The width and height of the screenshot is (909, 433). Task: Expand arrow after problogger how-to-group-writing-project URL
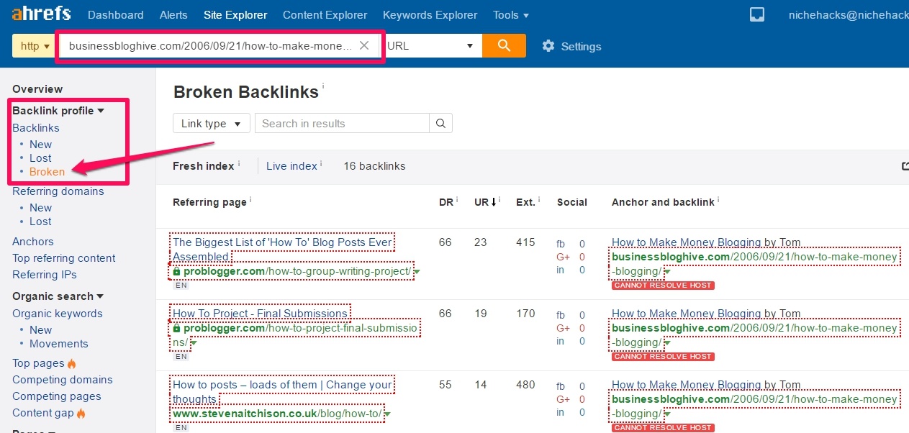(417, 272)
